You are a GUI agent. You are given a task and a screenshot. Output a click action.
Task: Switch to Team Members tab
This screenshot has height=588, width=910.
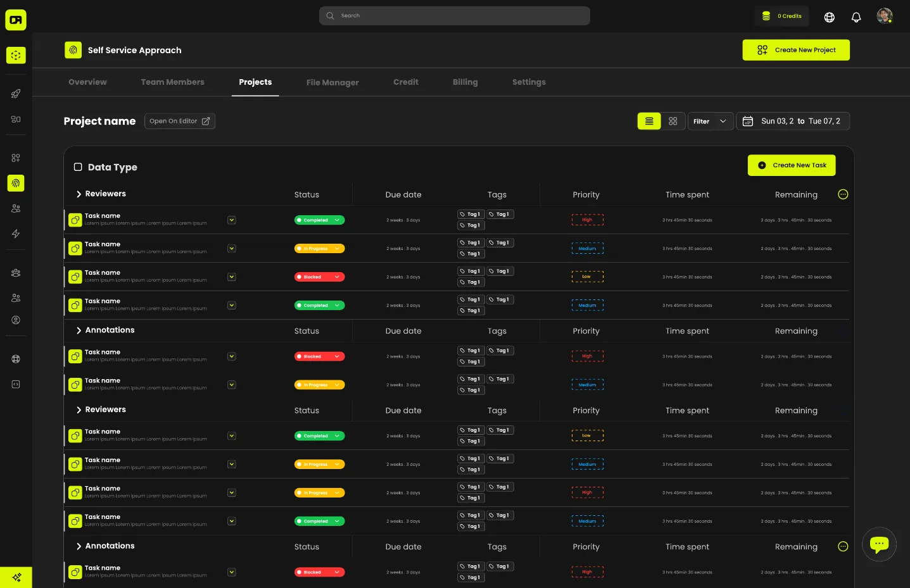click(x=172, y=82)
